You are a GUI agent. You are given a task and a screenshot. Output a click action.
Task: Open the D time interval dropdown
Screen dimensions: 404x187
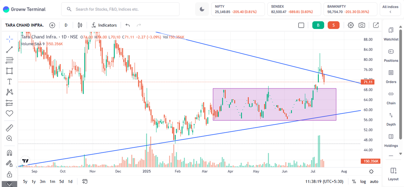66,25
